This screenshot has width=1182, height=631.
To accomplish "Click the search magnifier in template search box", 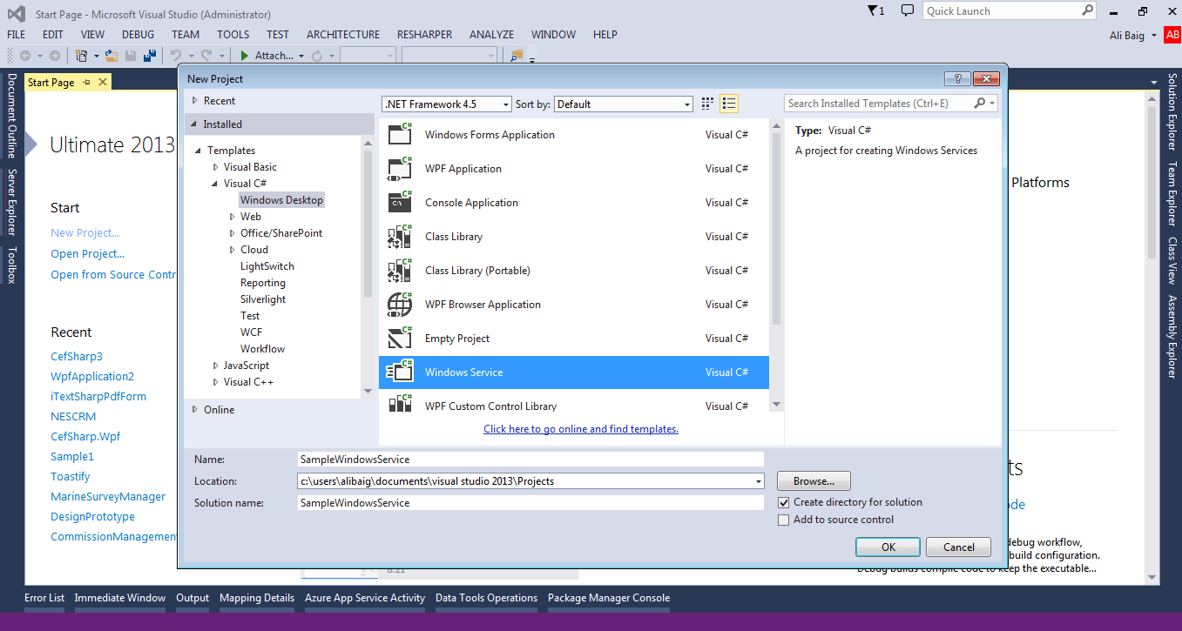I will point(980,103).
